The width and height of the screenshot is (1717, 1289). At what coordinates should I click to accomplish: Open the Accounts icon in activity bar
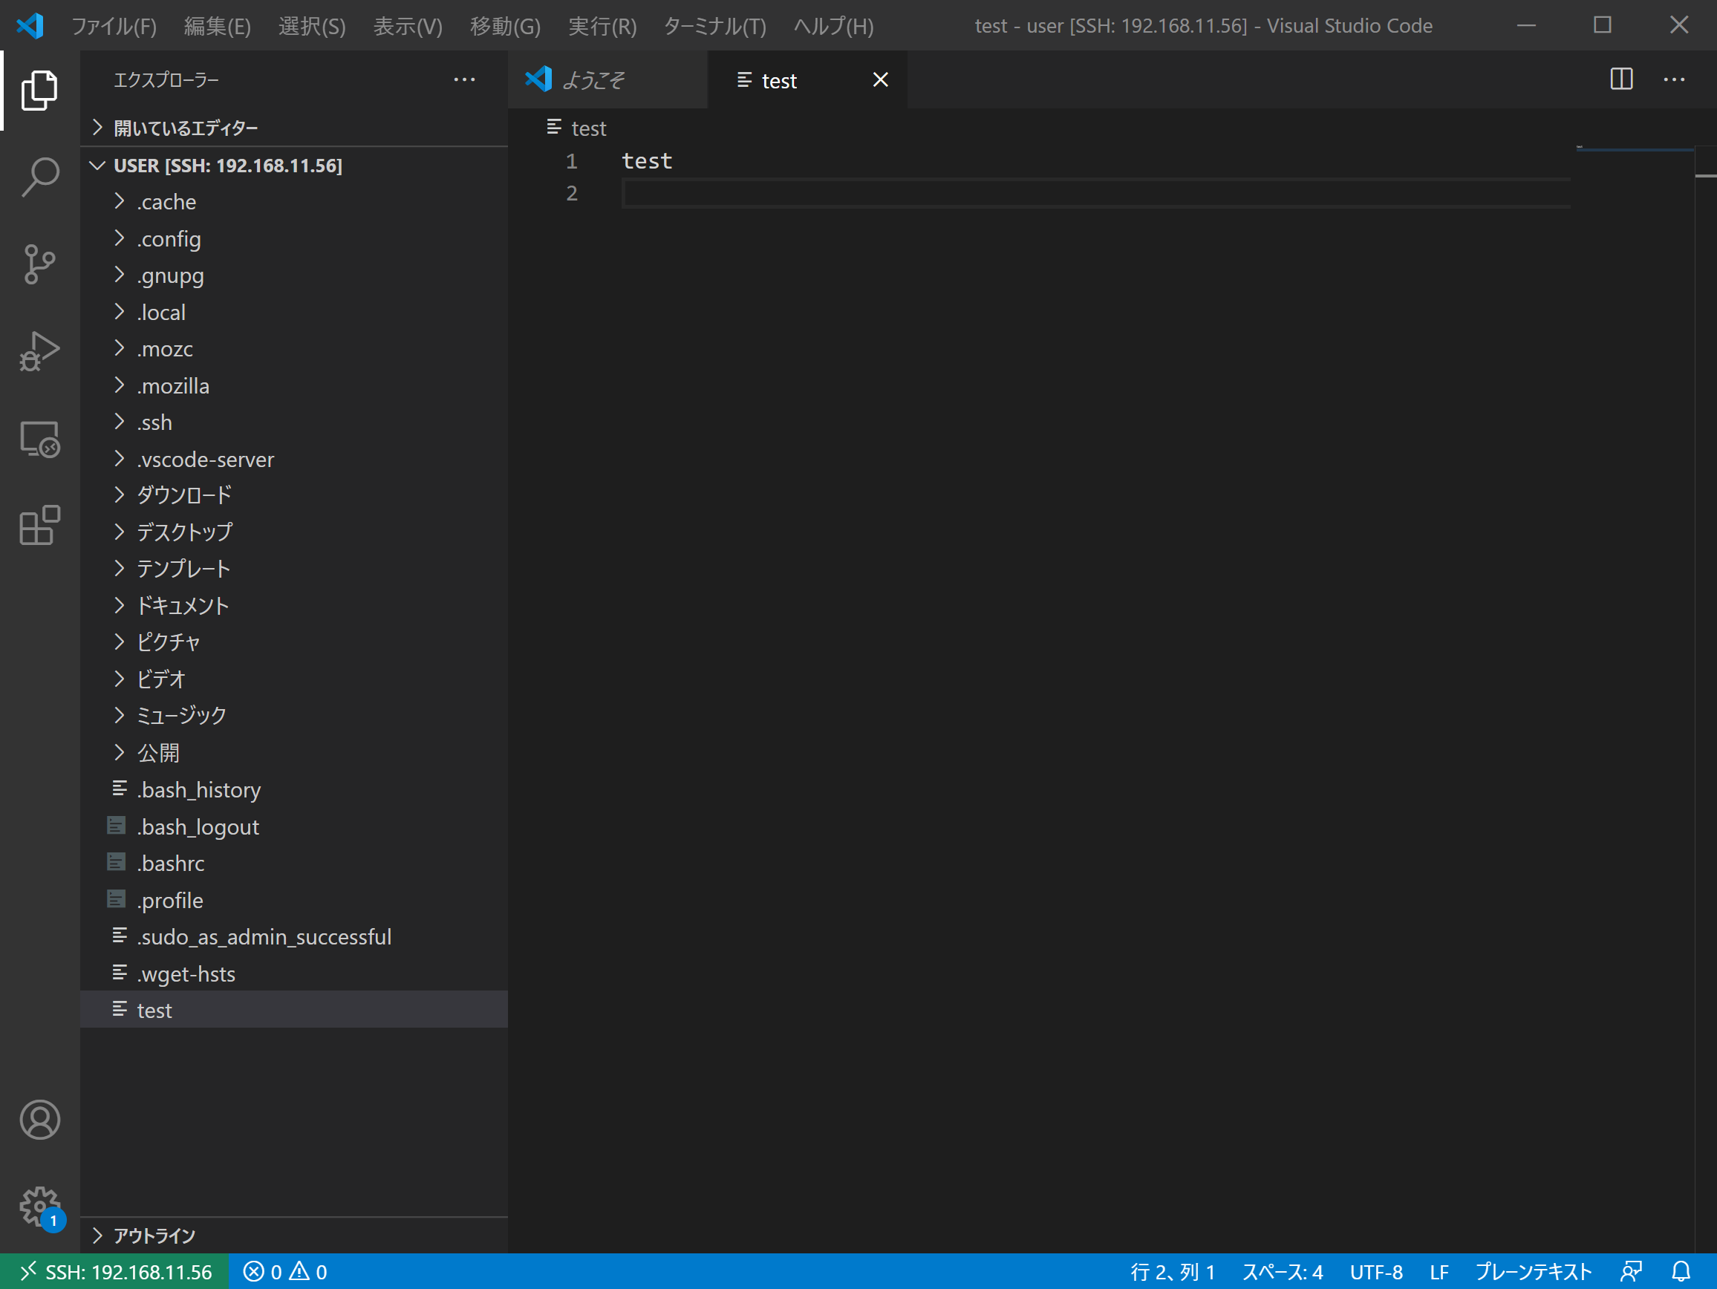click(39, 1120)
